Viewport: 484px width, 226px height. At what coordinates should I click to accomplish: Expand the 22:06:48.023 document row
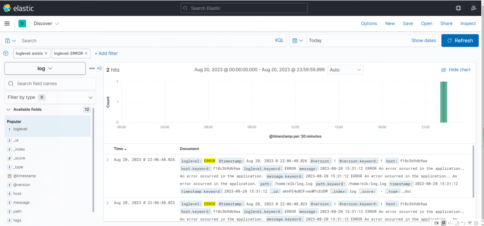[x=108, y=203]
